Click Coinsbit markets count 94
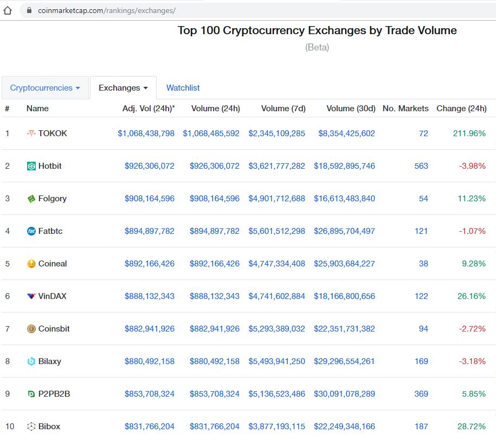The height and width of the screenshot is (439, 496). (x=423, y=329)
